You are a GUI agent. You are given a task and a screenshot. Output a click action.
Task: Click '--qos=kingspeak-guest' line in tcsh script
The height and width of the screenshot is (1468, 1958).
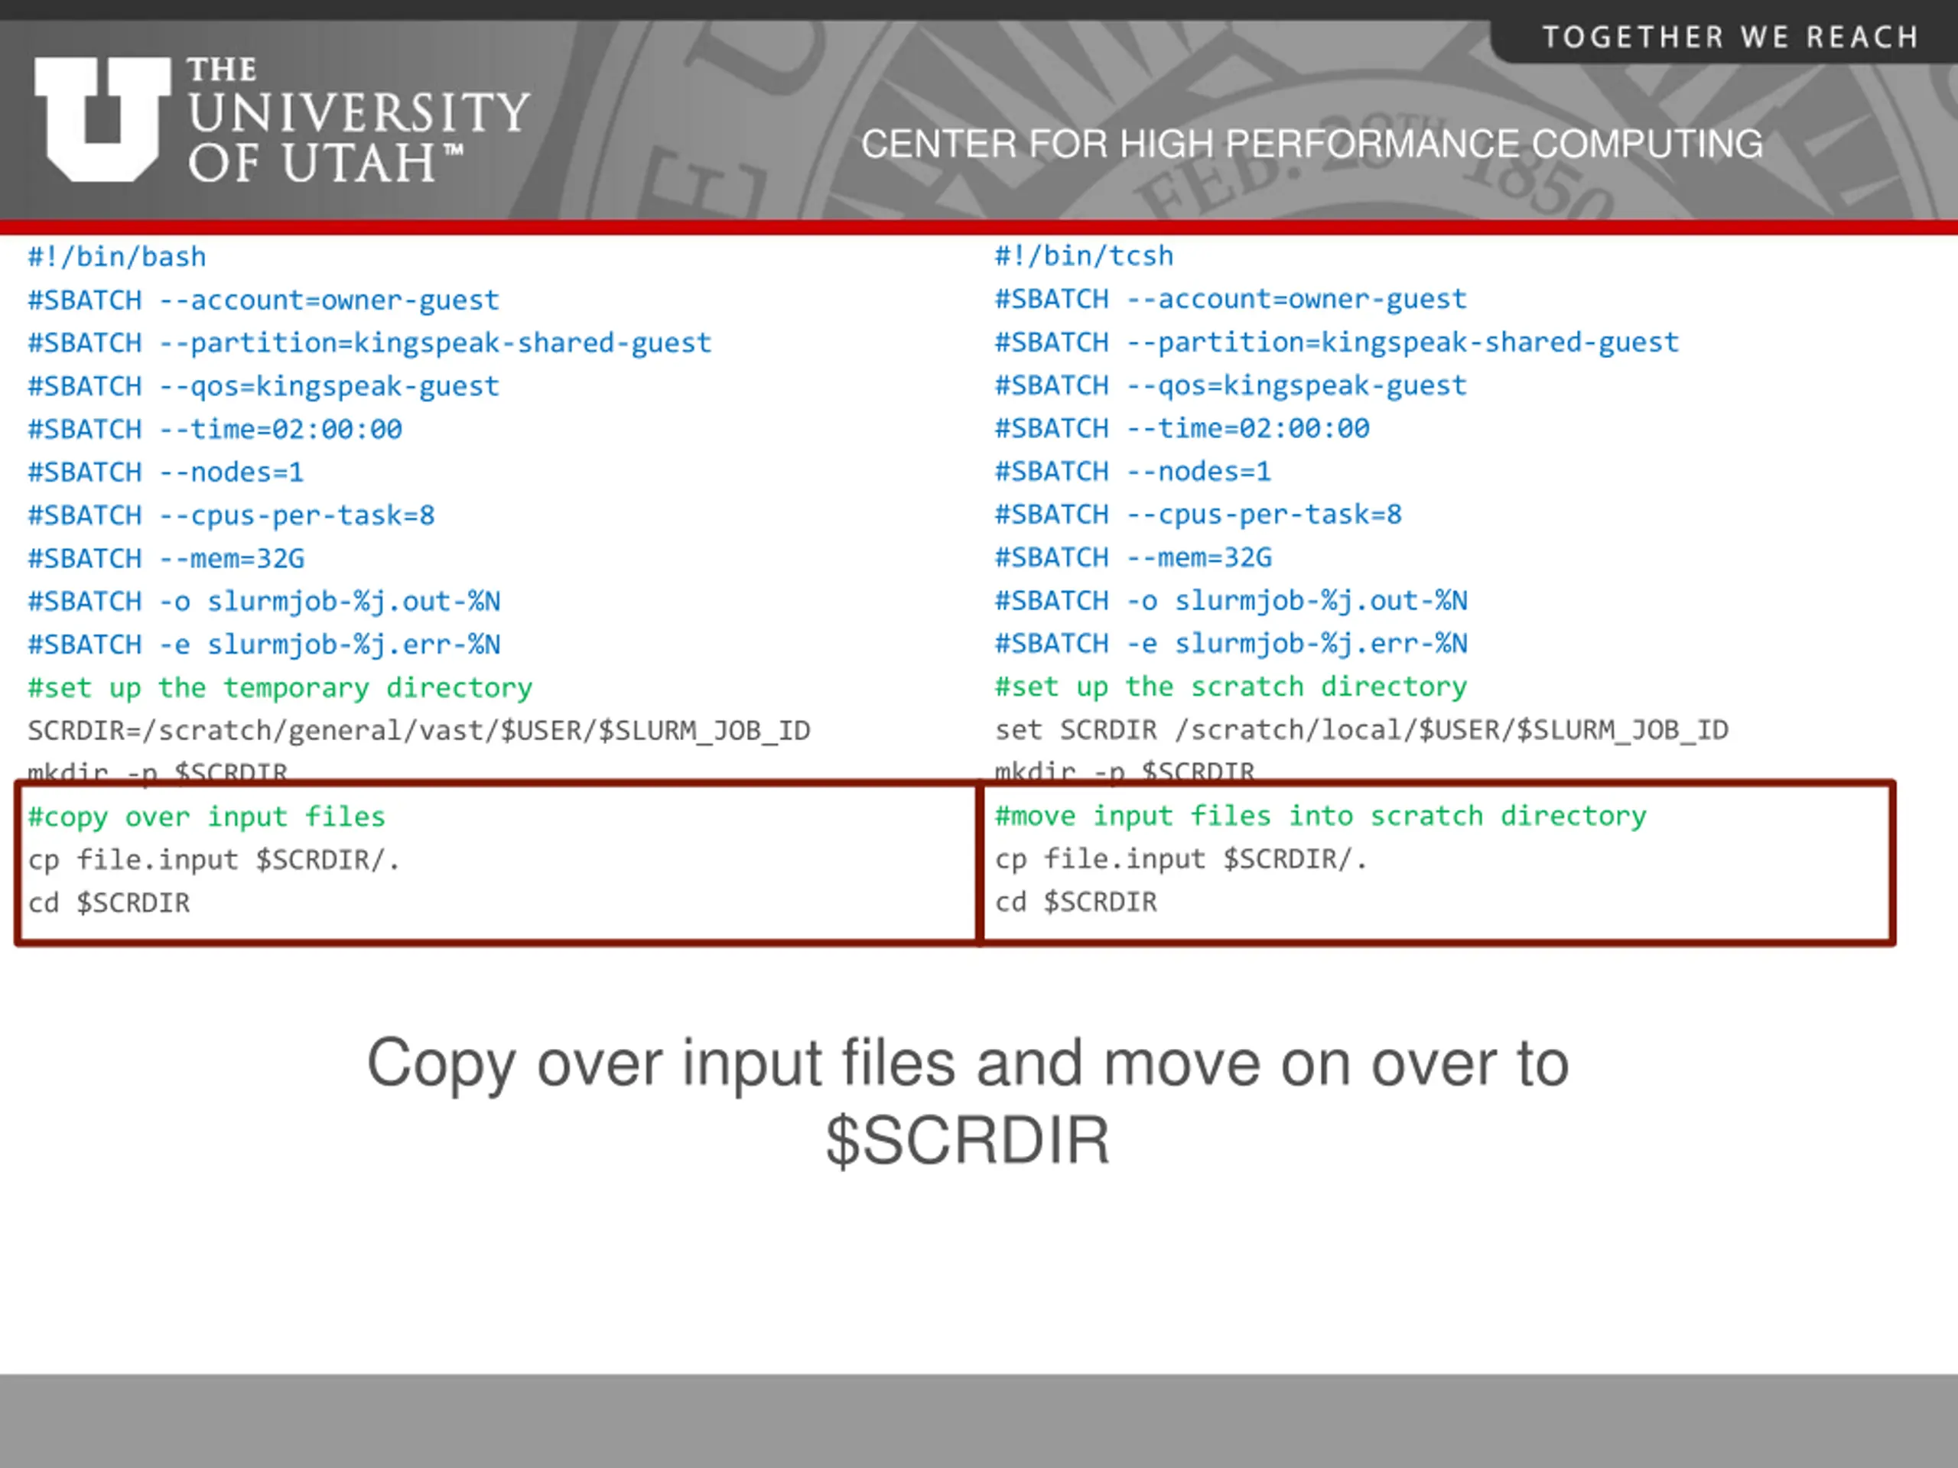1231,385
